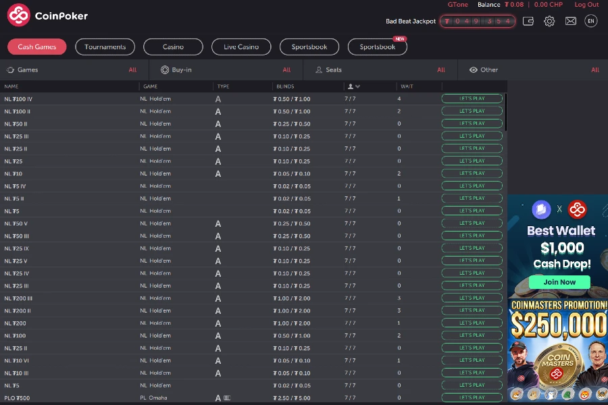Click the Bad Beat Jackpot counter
This screenshot has width=608, height=405.
[478, 21]
